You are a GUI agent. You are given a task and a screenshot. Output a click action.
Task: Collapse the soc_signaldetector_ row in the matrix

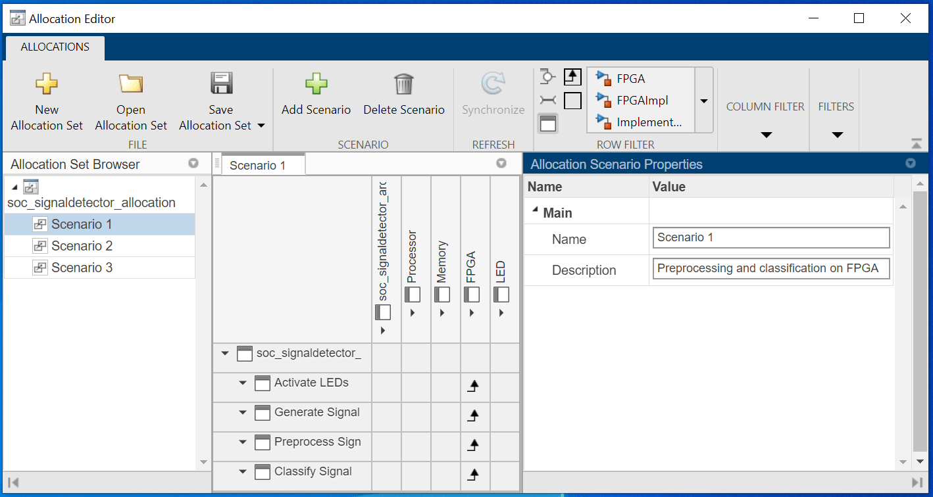[225, 354]
